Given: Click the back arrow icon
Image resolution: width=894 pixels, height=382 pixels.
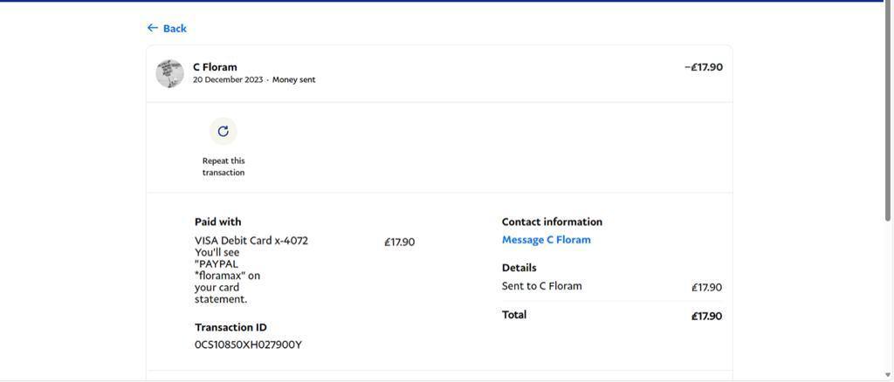Looking at the screenshot, I should [153, 28].
